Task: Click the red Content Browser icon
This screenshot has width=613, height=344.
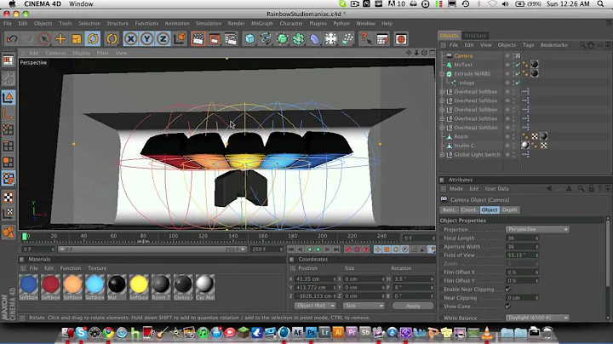Action: click(x=401, y=38)
